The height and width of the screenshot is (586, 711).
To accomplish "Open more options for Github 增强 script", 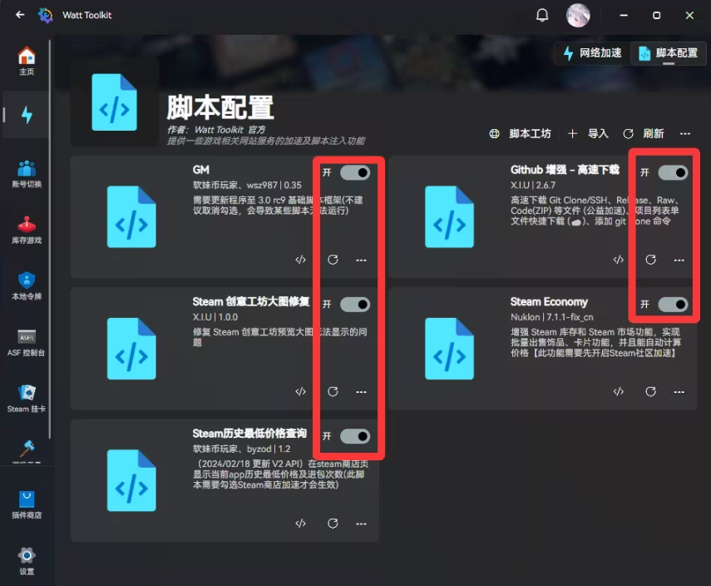I will pyautogui.click(x=679, y=260).
